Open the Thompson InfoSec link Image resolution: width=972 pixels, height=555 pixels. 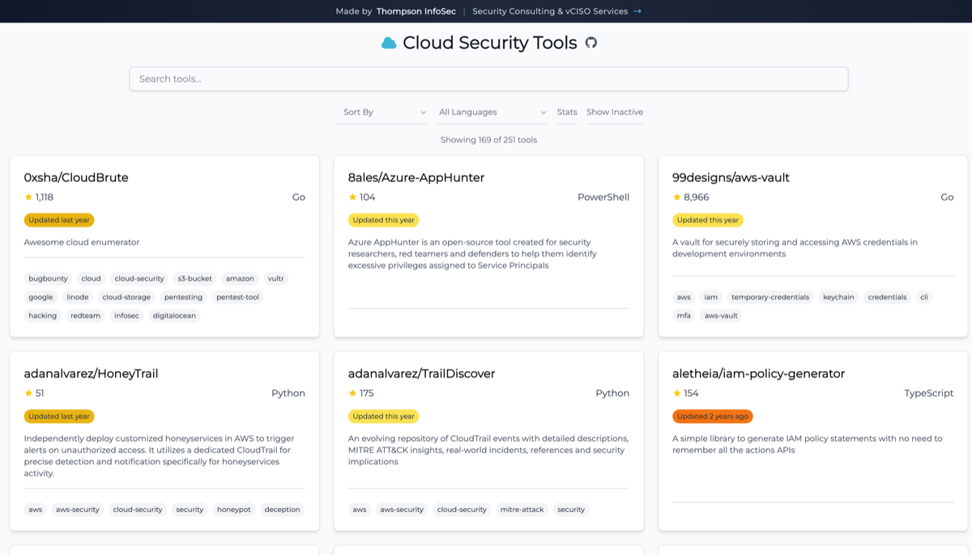pos(416,11)
